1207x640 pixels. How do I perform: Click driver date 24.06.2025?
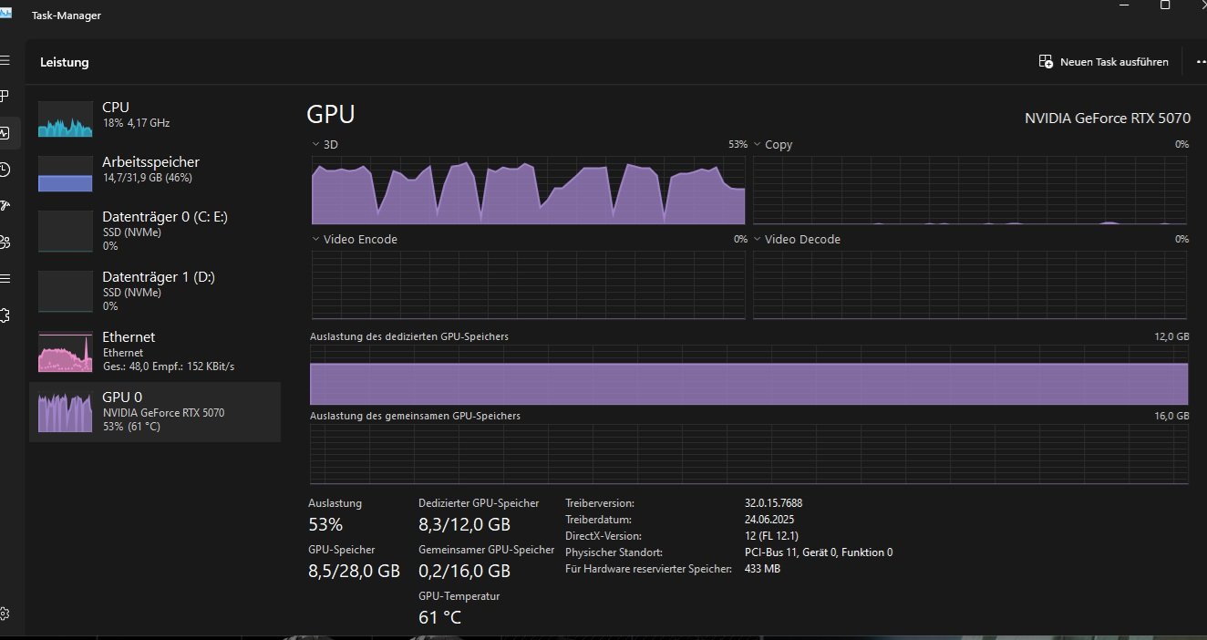pos(769,520)
